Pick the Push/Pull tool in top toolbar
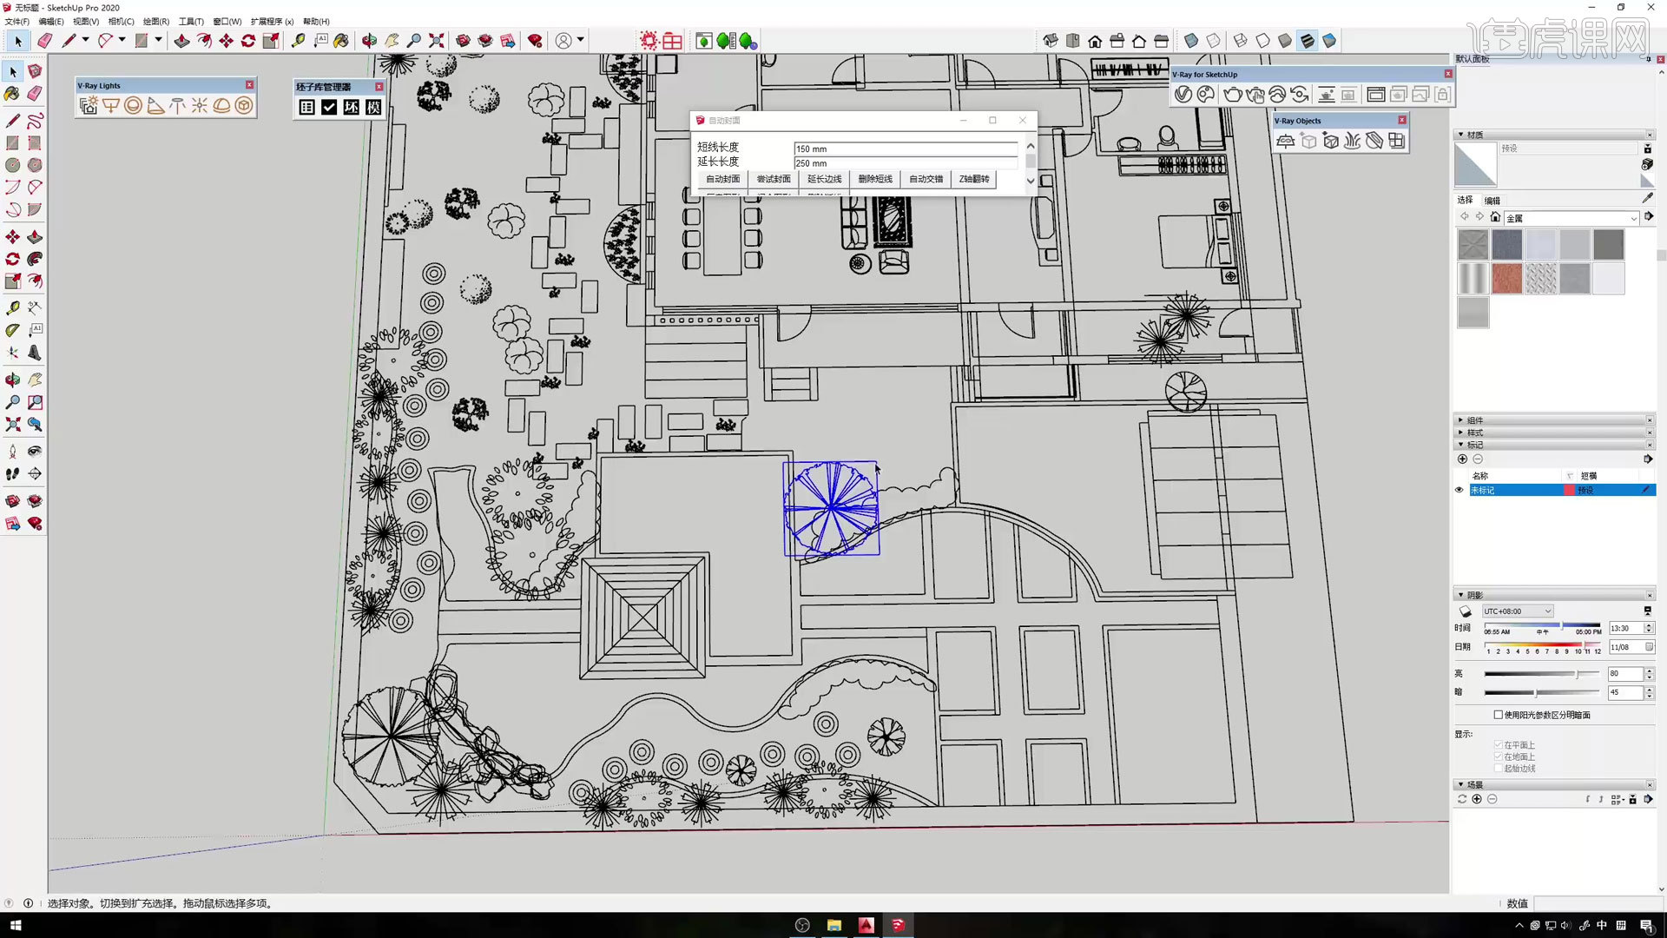 (181, 41)
